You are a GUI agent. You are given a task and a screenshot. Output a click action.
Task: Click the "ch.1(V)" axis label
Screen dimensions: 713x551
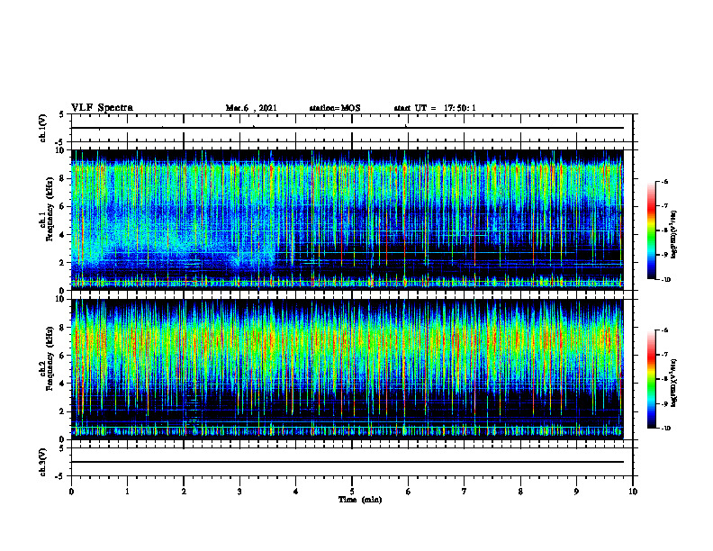click(42, 128)
